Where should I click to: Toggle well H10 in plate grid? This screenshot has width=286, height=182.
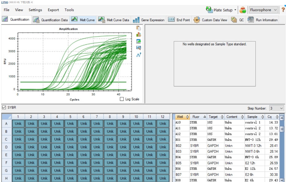137,178
